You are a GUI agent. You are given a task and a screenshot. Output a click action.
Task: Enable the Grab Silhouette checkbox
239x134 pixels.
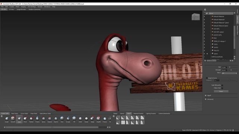click(x=223, y=85)
